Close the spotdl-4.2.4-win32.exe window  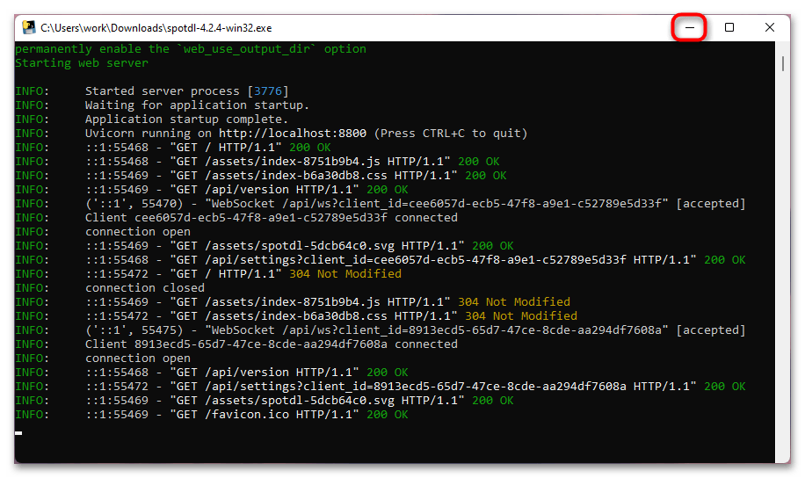click(770, 27)
